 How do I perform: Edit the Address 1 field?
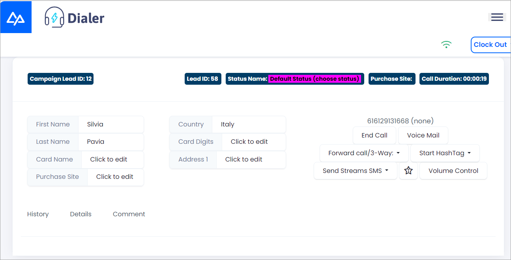pos(243,159)
